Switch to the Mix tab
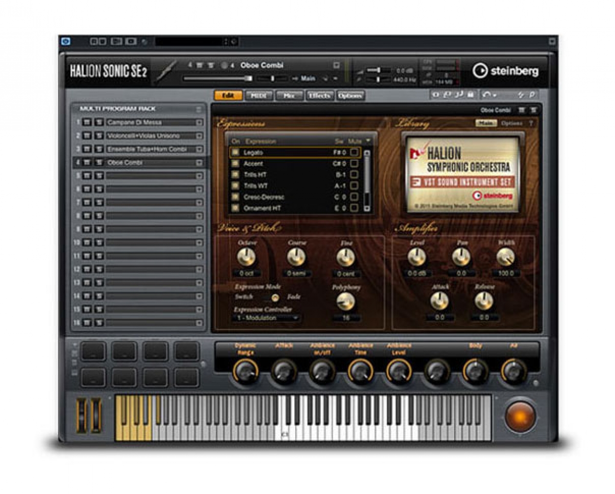 (289, 95)
